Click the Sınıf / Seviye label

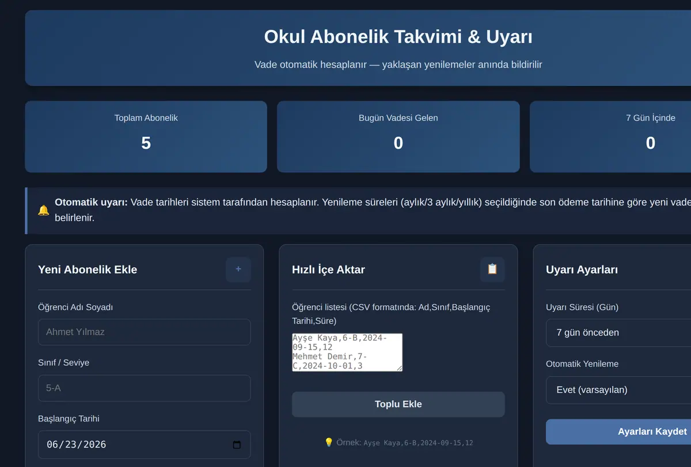63,363
